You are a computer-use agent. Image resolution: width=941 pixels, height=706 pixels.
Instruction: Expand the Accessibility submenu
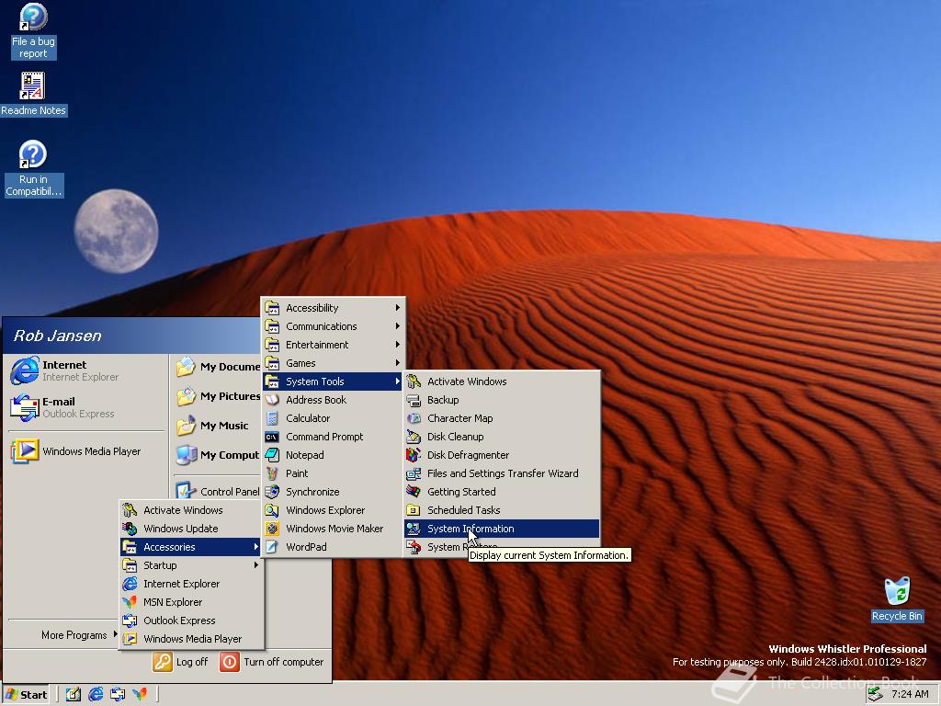click(x=333, y=308)
